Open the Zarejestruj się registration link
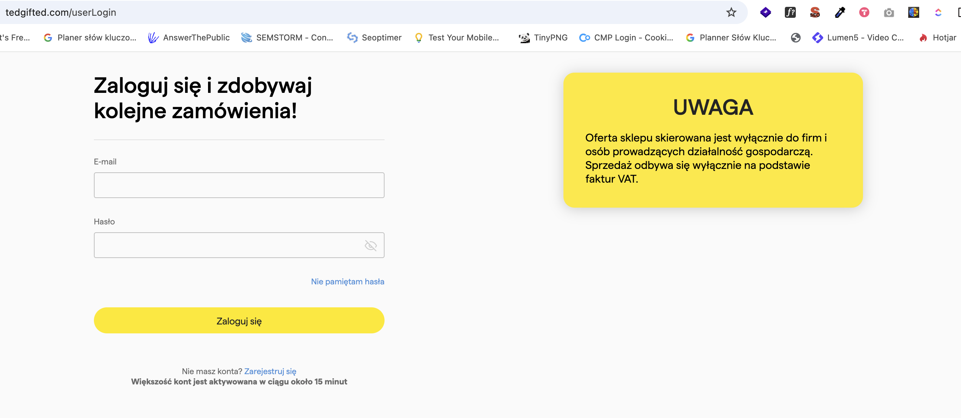961x418 pixels. tap(270, 371)
